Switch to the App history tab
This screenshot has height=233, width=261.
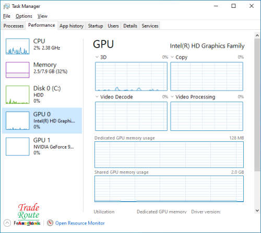click(72, 26)
